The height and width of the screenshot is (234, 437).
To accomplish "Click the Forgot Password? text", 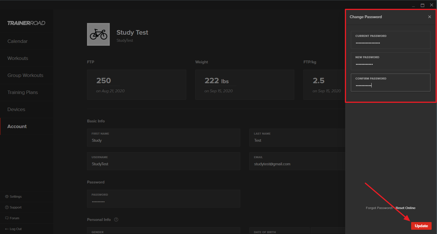I will point(380,208).
